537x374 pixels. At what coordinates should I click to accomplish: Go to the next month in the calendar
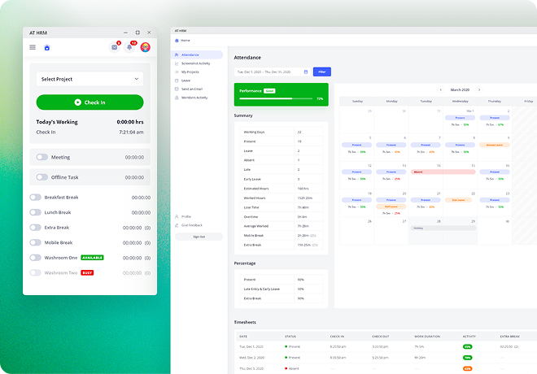pyautogui.click(x=479, y=89)
